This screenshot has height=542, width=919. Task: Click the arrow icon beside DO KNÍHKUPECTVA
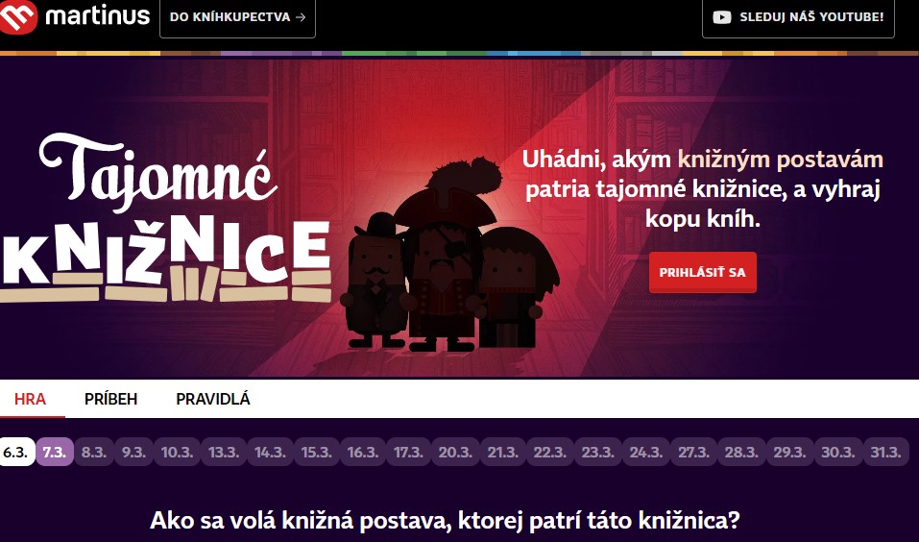301,17
